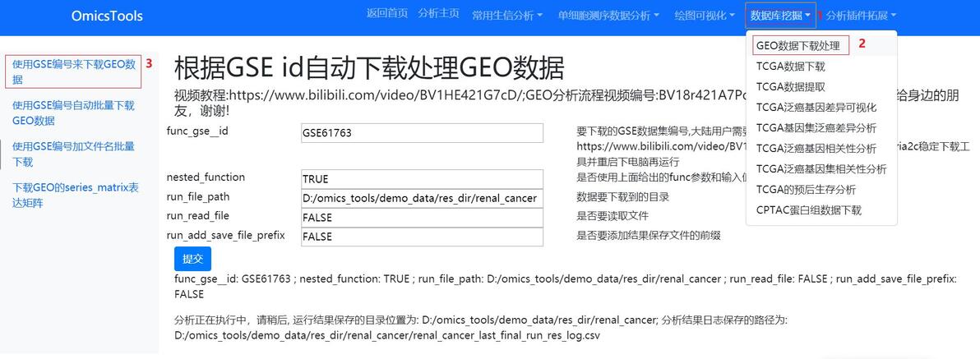Expand 分析插件拓展 dropdown

(x=862, y=15)
